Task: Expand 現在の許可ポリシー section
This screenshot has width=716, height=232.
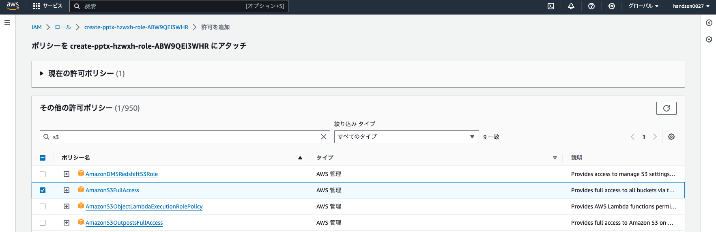Action: tap(41, 73)
